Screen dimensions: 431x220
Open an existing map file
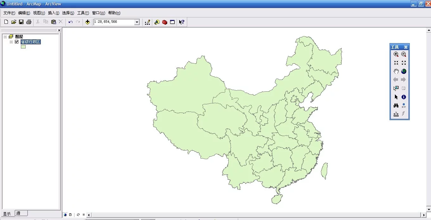[14, 22]
